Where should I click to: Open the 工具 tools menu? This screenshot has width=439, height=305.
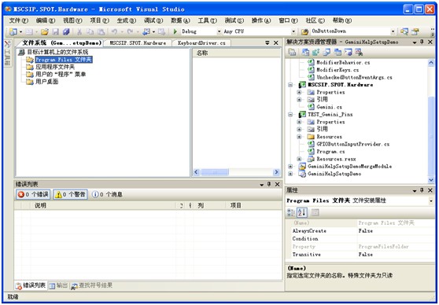point(207,20)
